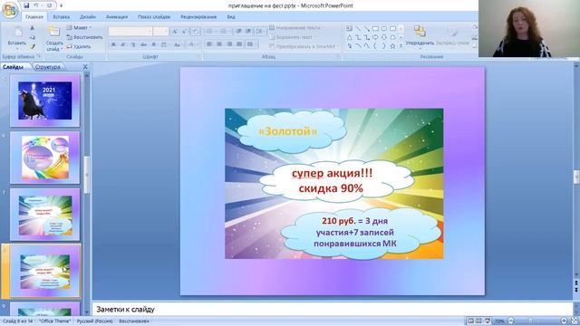
Task: Select the text box shape
Action: coord(349,28)
